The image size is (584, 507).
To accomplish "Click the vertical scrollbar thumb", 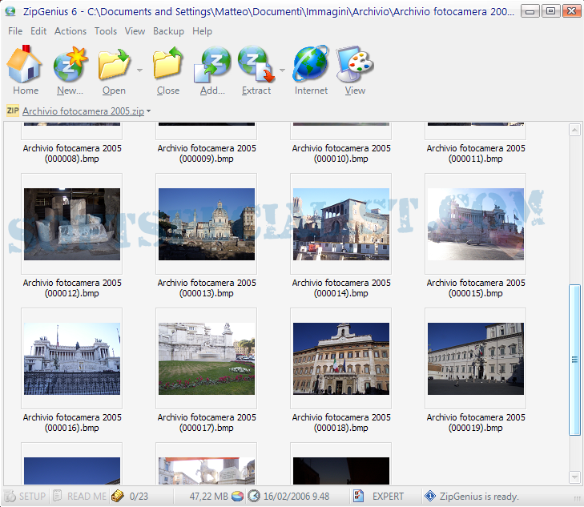I will 574,359.
